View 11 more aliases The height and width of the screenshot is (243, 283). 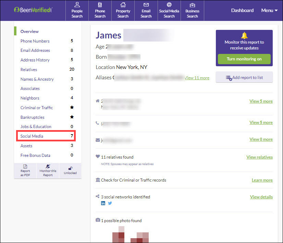pos(197,78)
